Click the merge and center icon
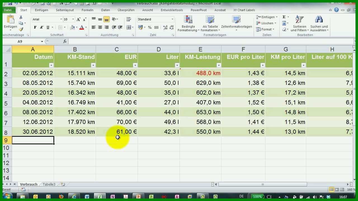The width and height of the screenshot is (358, 201). (x=129, y=27)
